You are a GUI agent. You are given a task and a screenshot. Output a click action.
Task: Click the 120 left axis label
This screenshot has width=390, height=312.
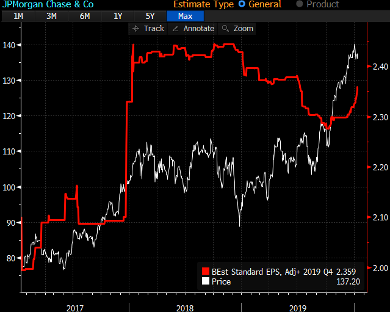(9, 116)
